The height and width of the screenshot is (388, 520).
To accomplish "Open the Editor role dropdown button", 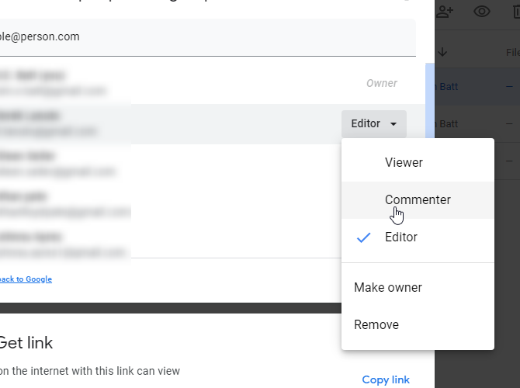I will pos(374,123).
